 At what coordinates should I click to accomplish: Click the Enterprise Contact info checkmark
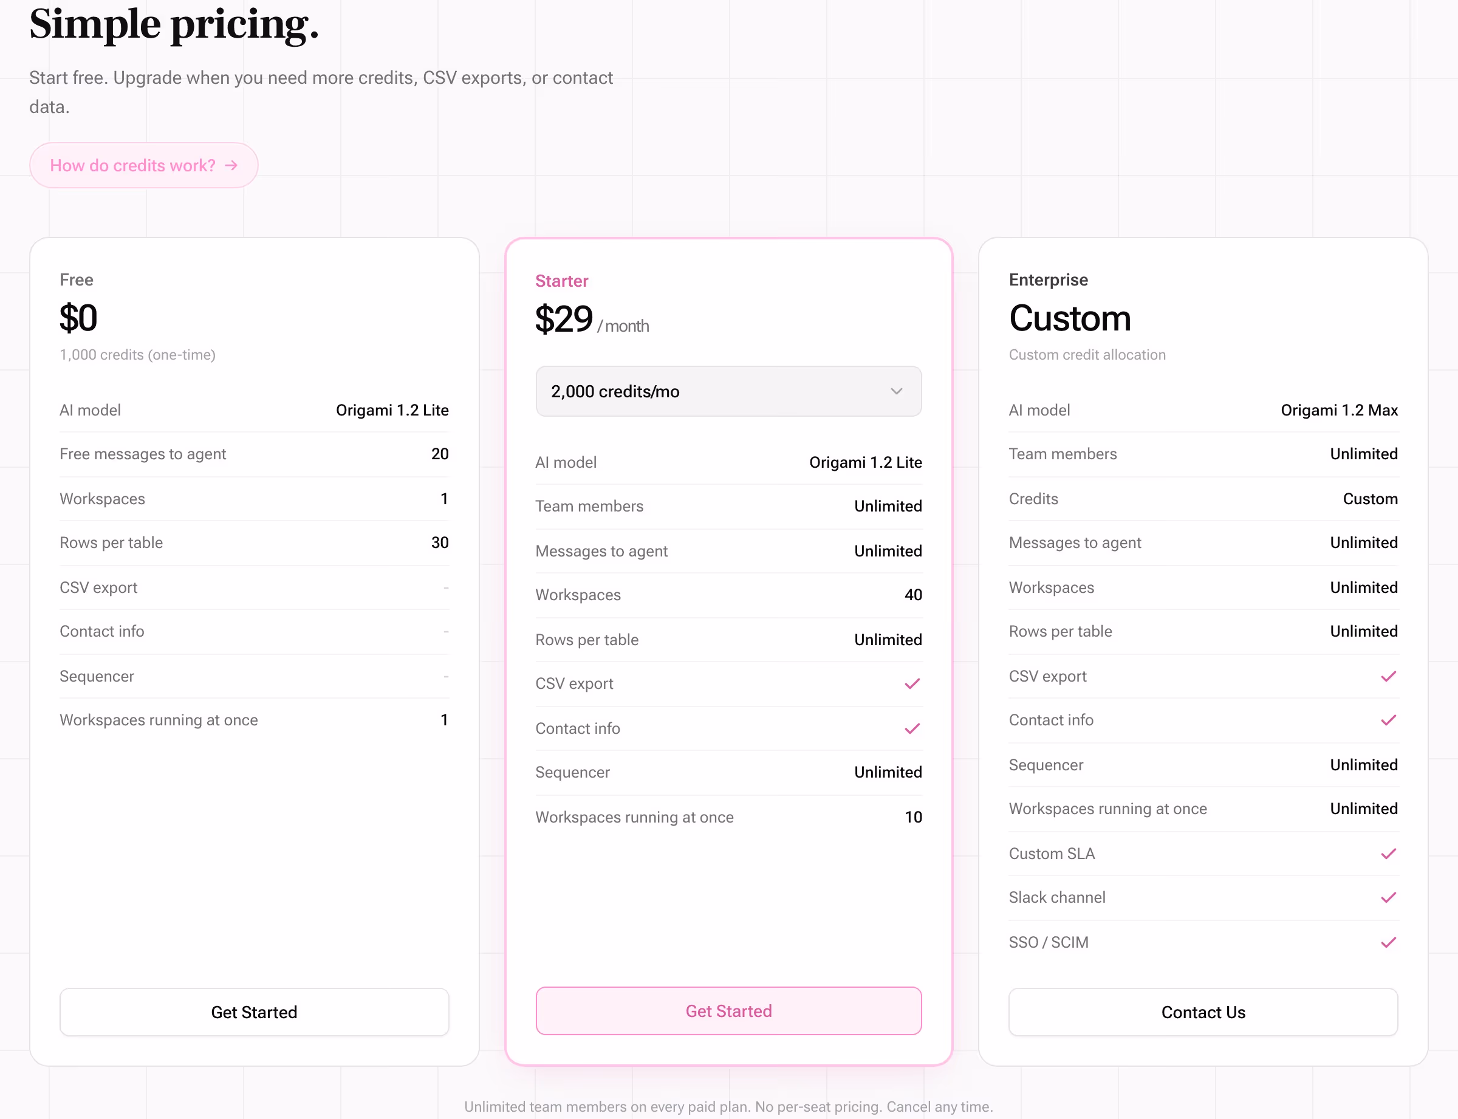pos(1389,720)
